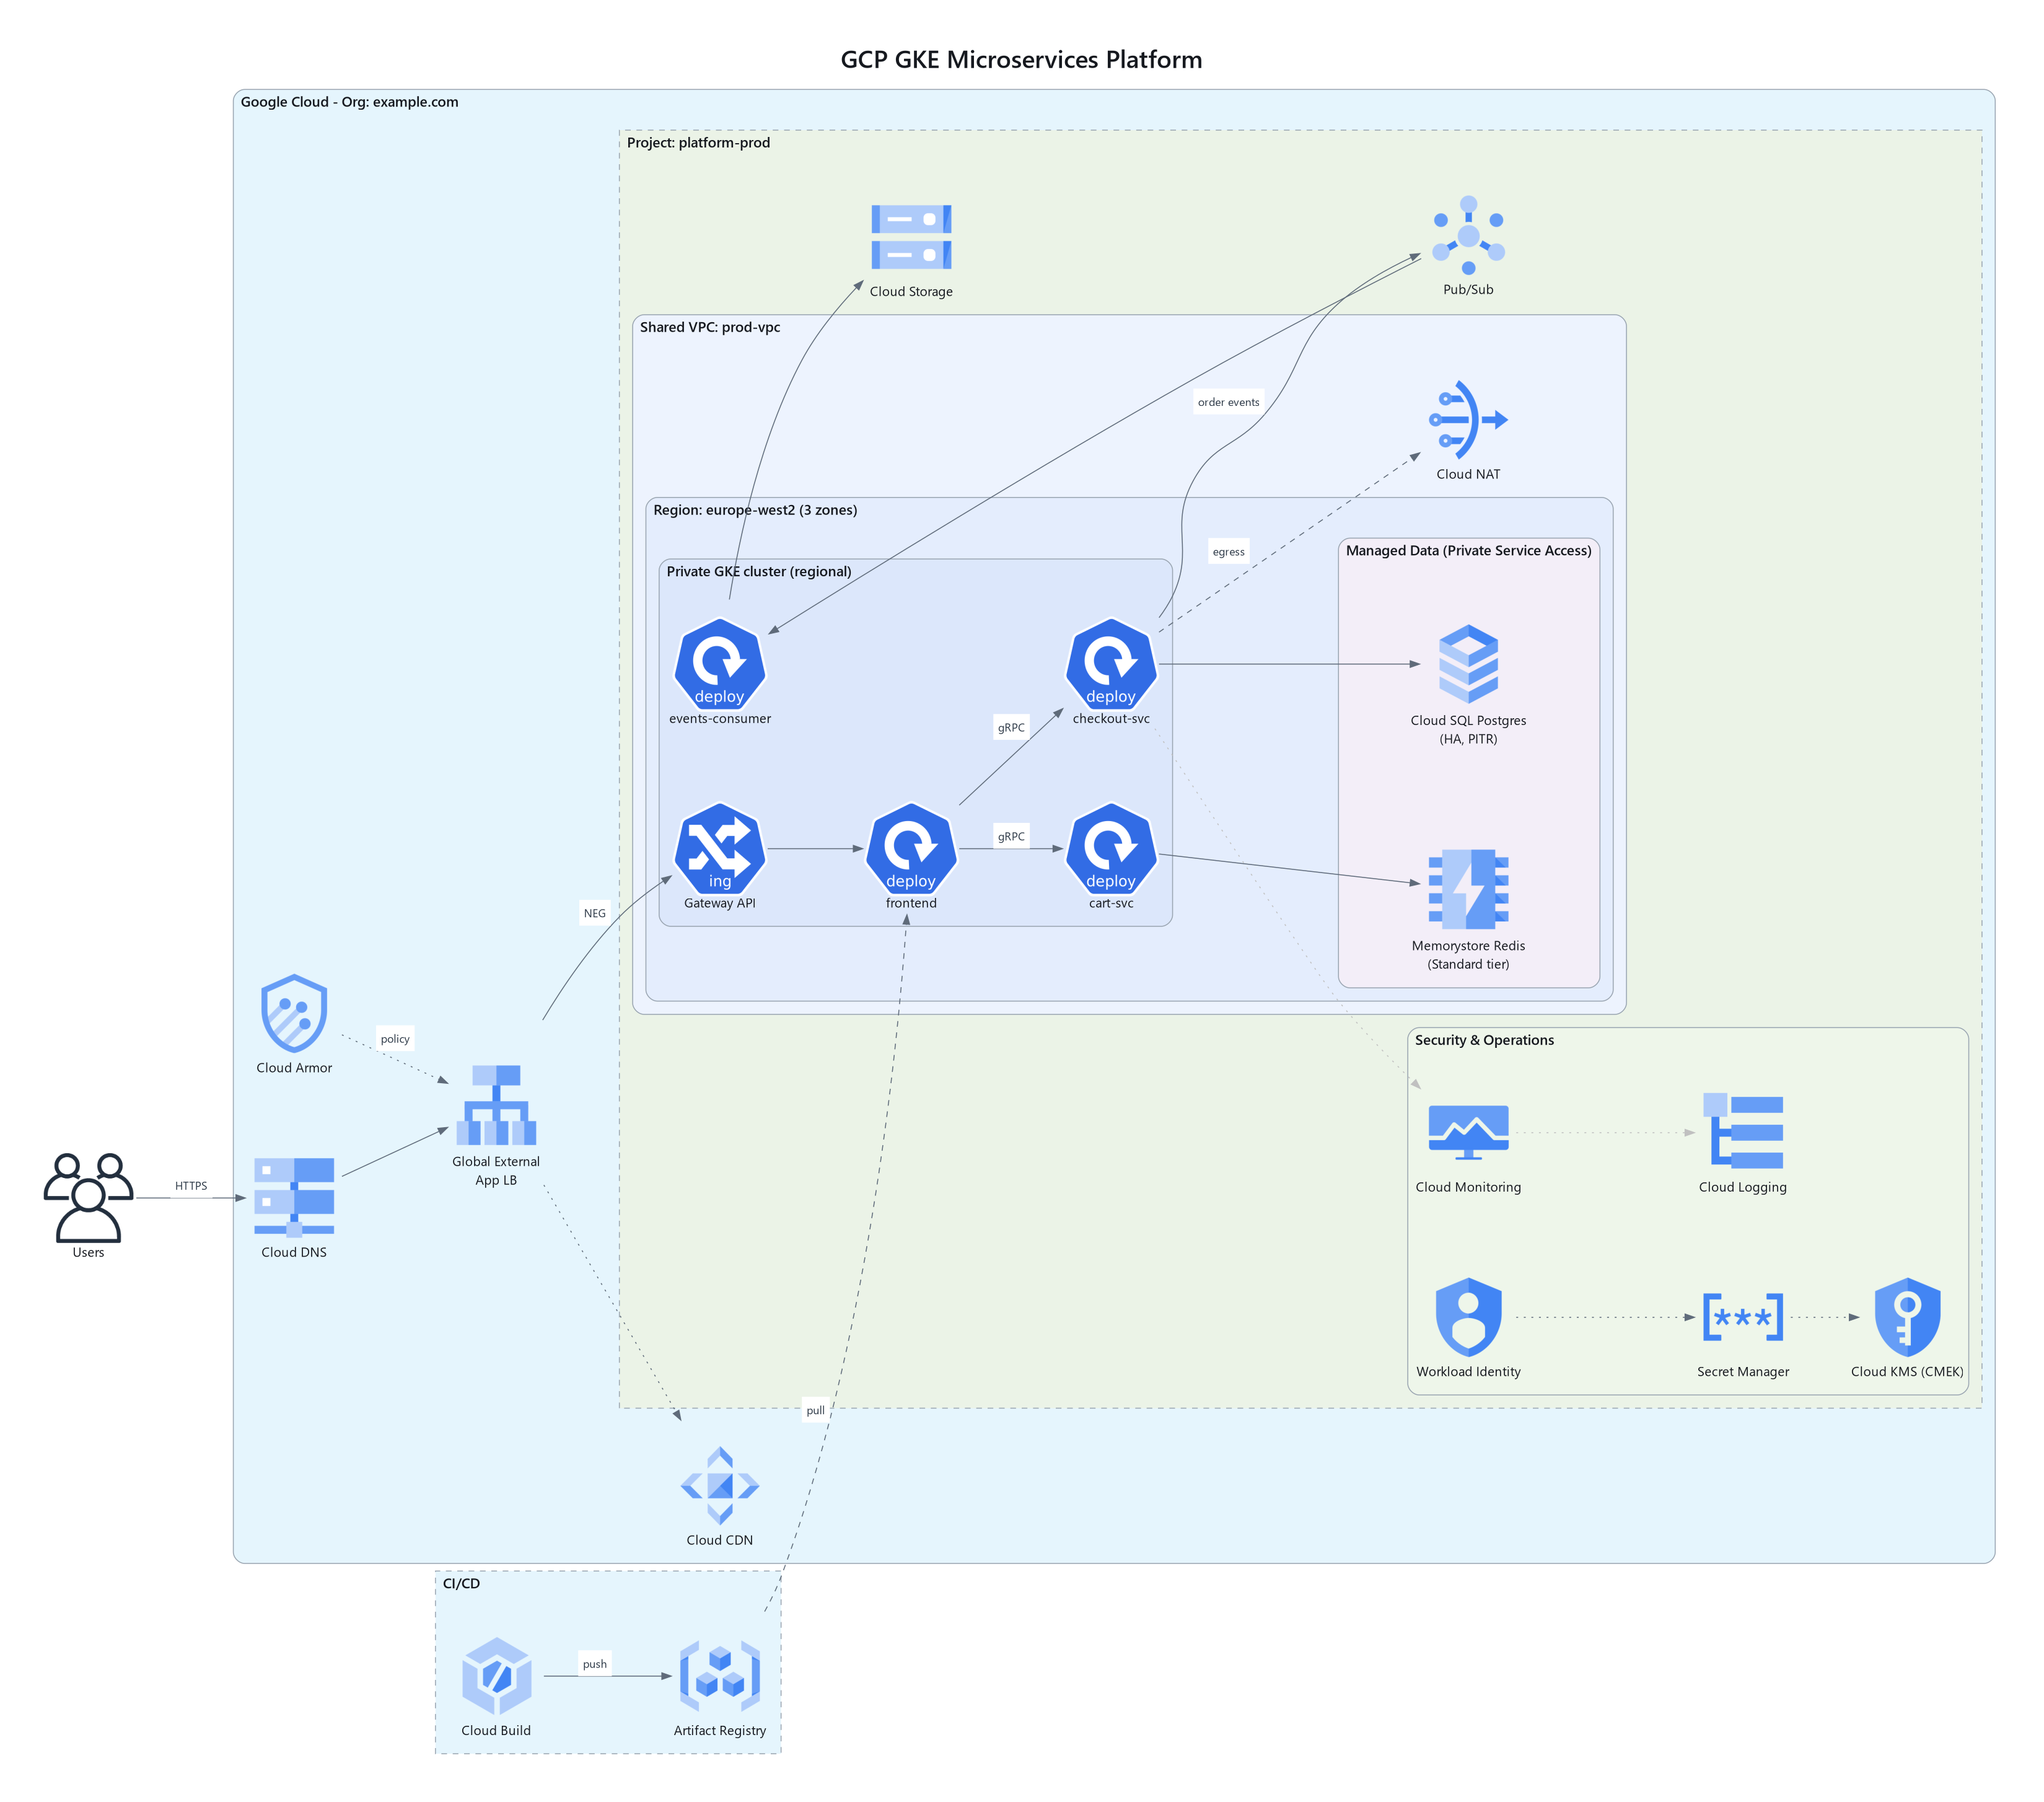Select the Pub/Sub node icon
Image resolution: width=2044 pixels, height=1802 pixels.
1468,235
